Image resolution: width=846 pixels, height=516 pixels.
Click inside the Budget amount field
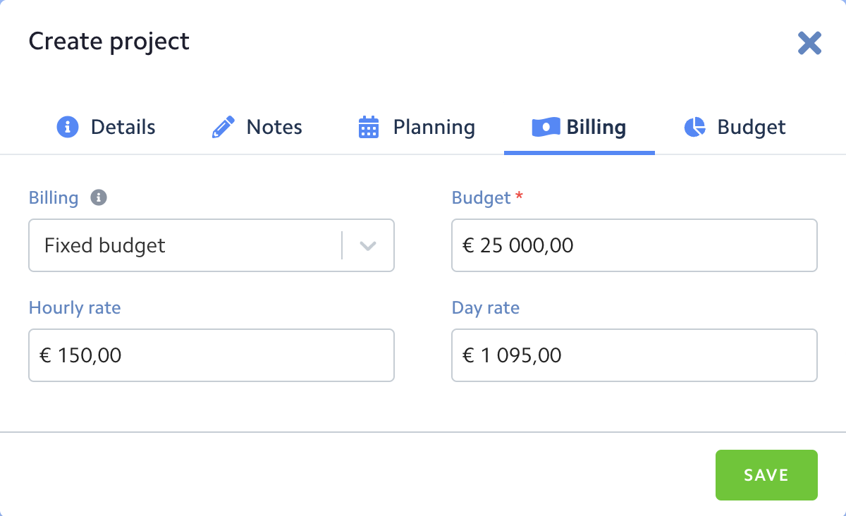tap(633, 245)
